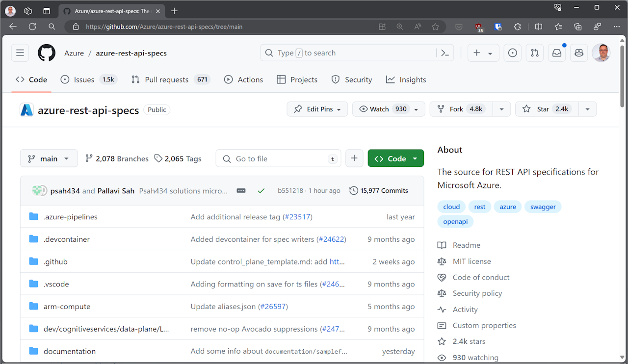Open the Pull requests tab

171,79
